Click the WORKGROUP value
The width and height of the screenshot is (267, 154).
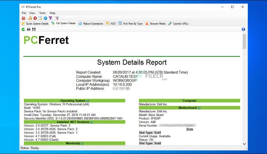click(x=125, y=80)
